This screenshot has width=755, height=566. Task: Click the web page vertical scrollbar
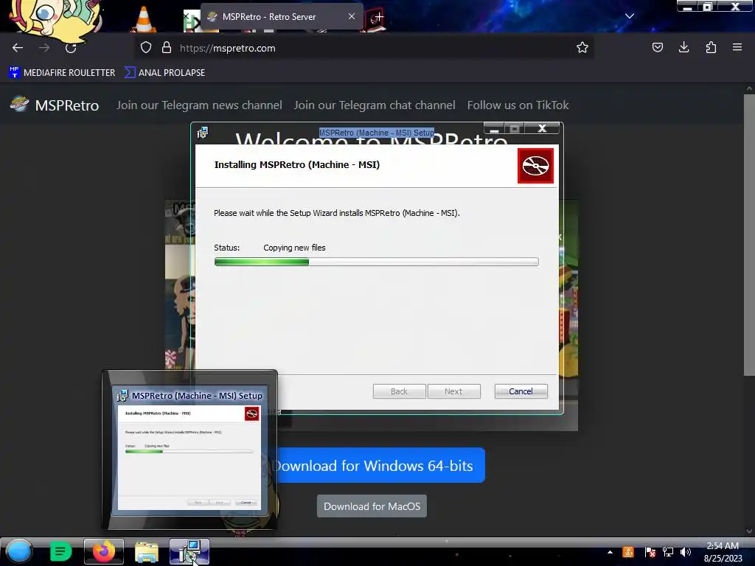tap(749, 236)
